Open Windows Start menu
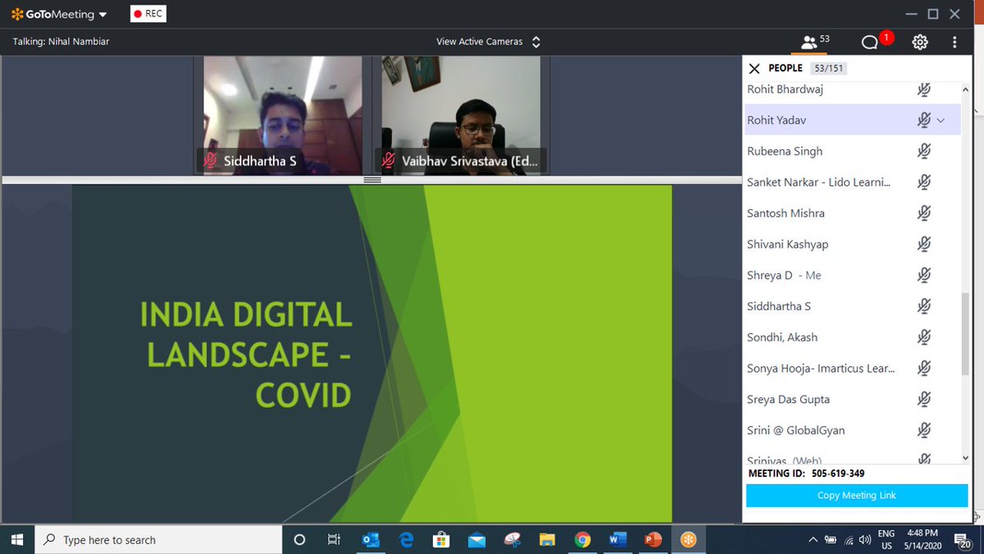Screen dimensions: 984x554 [17, 539]
